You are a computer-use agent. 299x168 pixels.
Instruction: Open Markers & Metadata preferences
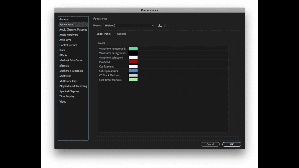coord(71,71)
